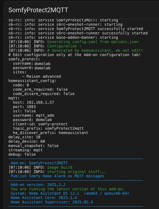Screen dimensions: 159x209
Task: Click the SomfyProtect2MQTT card title
Action: pyautogui.click(x=38, y=10)
